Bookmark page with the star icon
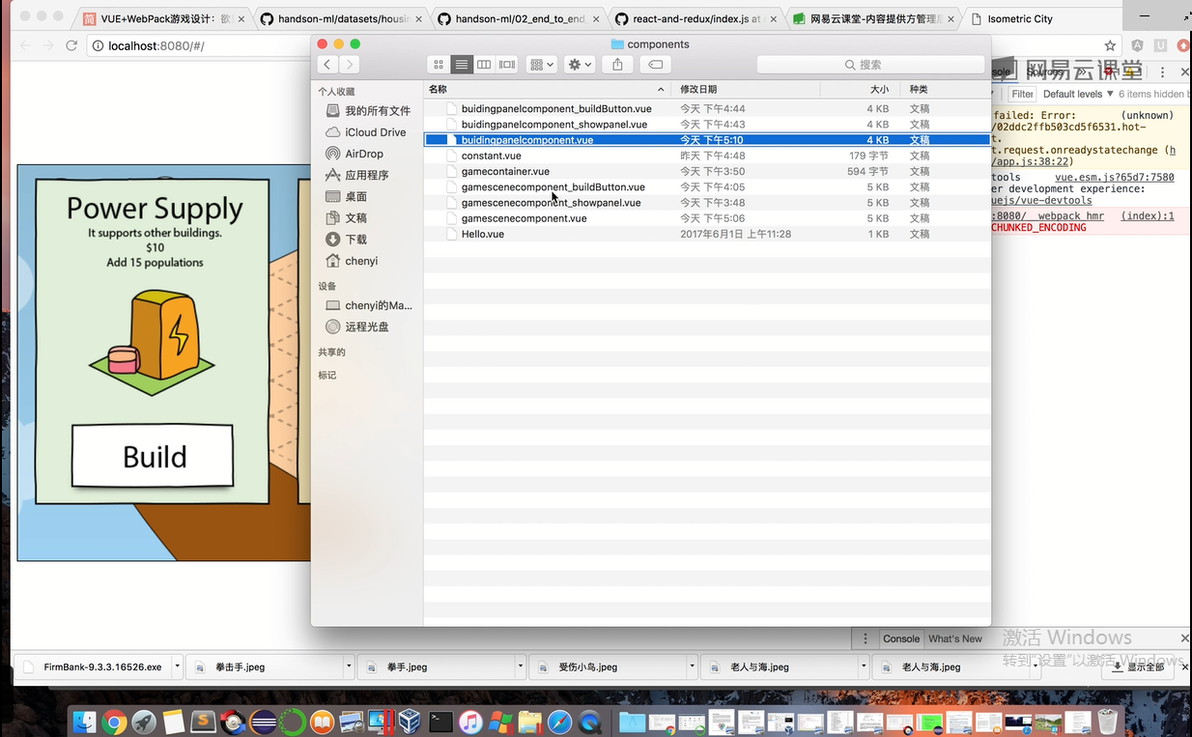The image size is (1192, 737). 1110,45
